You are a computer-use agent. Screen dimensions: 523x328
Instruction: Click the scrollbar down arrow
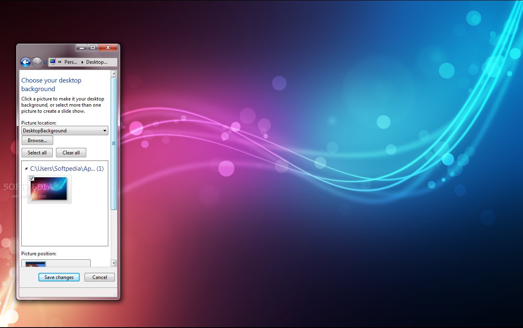click(114, 263)
